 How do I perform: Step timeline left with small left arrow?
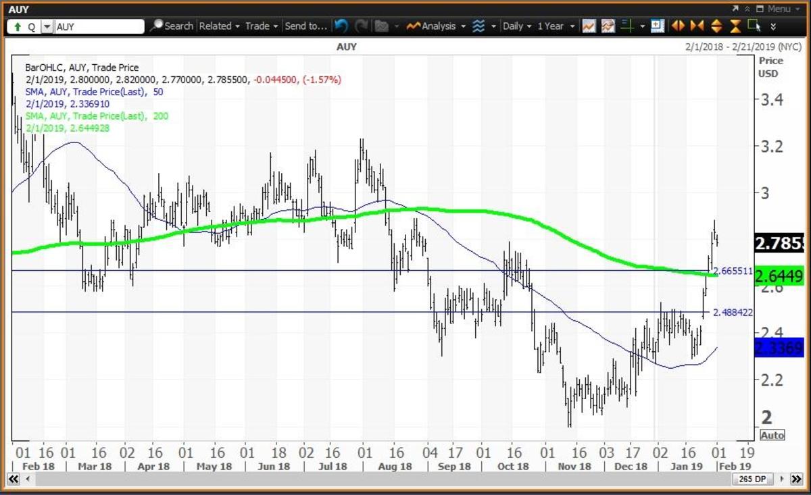point(28,479)
